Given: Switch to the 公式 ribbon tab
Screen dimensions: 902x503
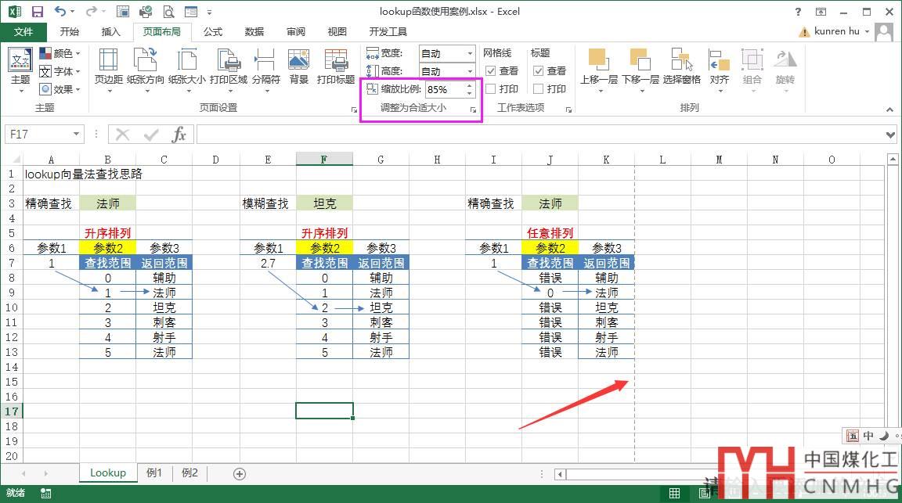Looking at the screenshot, I should [213, 32].
